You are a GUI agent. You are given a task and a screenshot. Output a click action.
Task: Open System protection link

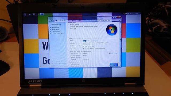tap(56, 31)
